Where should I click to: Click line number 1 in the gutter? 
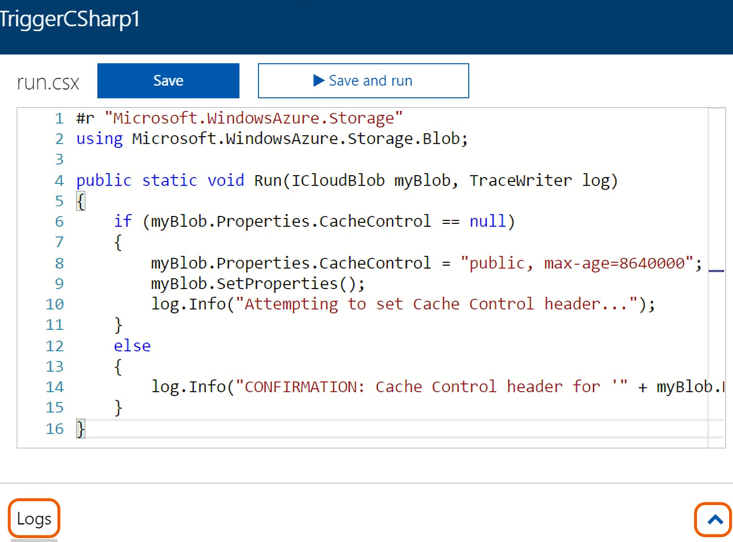pyautogui.click(x=59, y=117)
